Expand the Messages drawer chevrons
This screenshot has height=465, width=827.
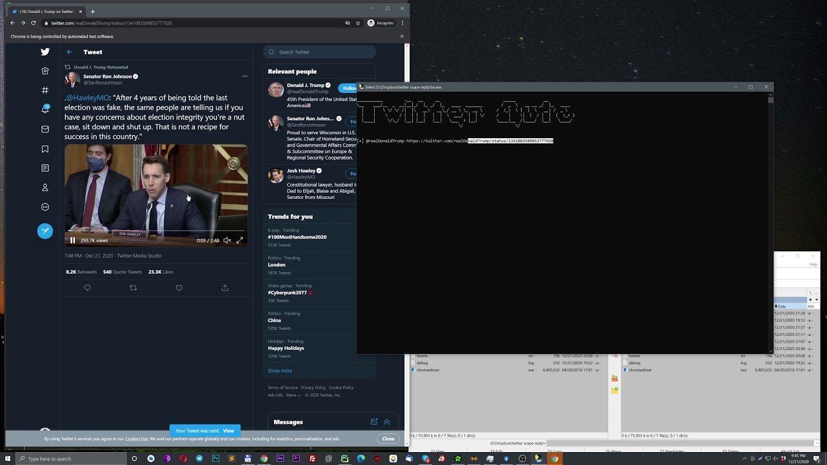[387, 422]
